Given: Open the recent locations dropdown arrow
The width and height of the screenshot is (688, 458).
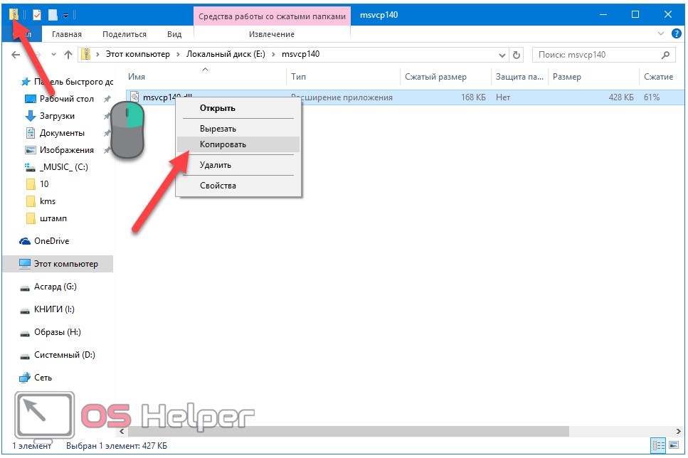Looking at the screenshot, I should coord(52,55).
